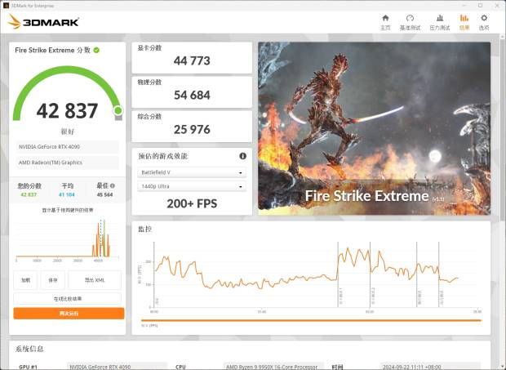Click the green score gauge knob
The height and width of the screenshot is (370, 506).
tap(118, 111)
